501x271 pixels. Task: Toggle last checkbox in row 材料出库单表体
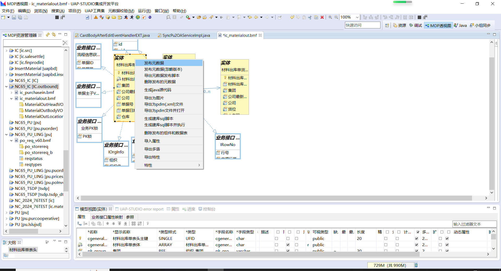[447, 245]
